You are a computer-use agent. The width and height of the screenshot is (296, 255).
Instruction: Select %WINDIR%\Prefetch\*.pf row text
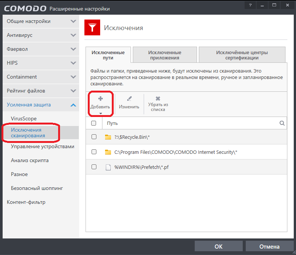(x=141, y=167)
